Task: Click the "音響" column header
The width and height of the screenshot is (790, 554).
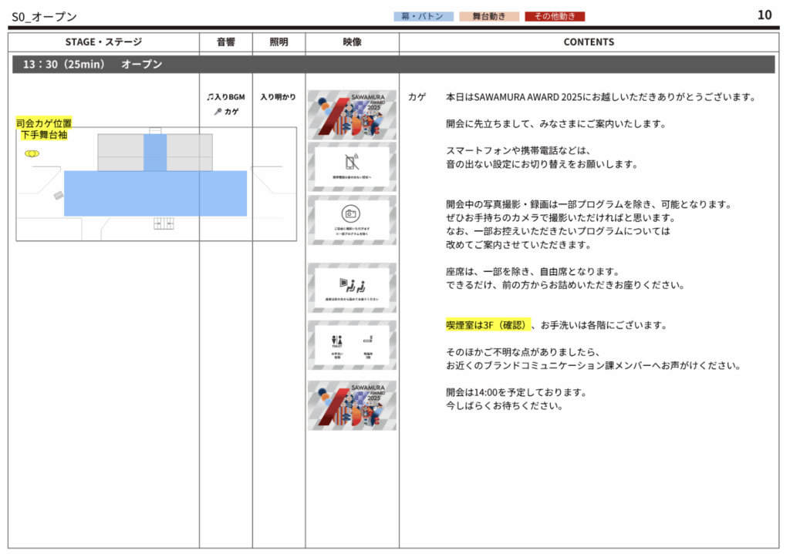Action: click(226, 42)
